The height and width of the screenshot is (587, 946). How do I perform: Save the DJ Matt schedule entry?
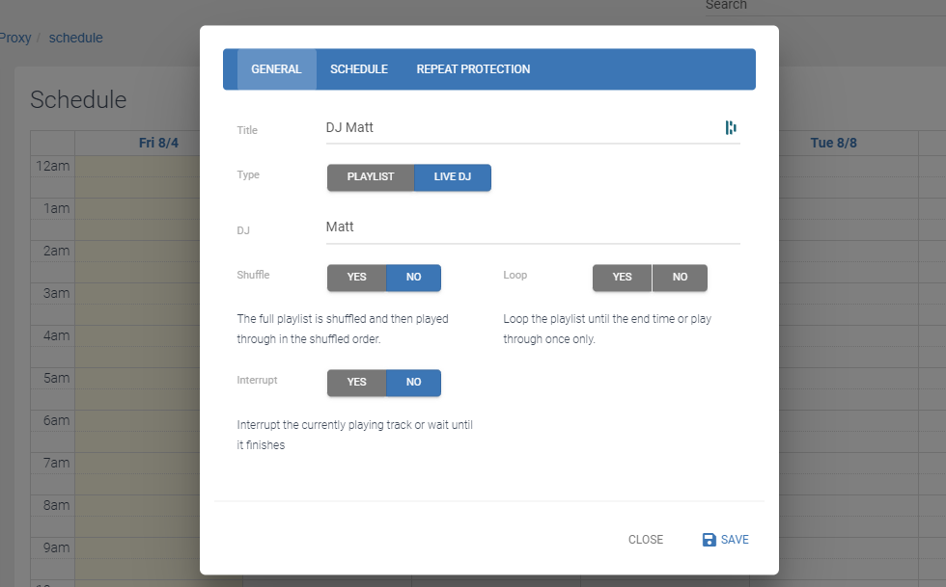[726, 540]
